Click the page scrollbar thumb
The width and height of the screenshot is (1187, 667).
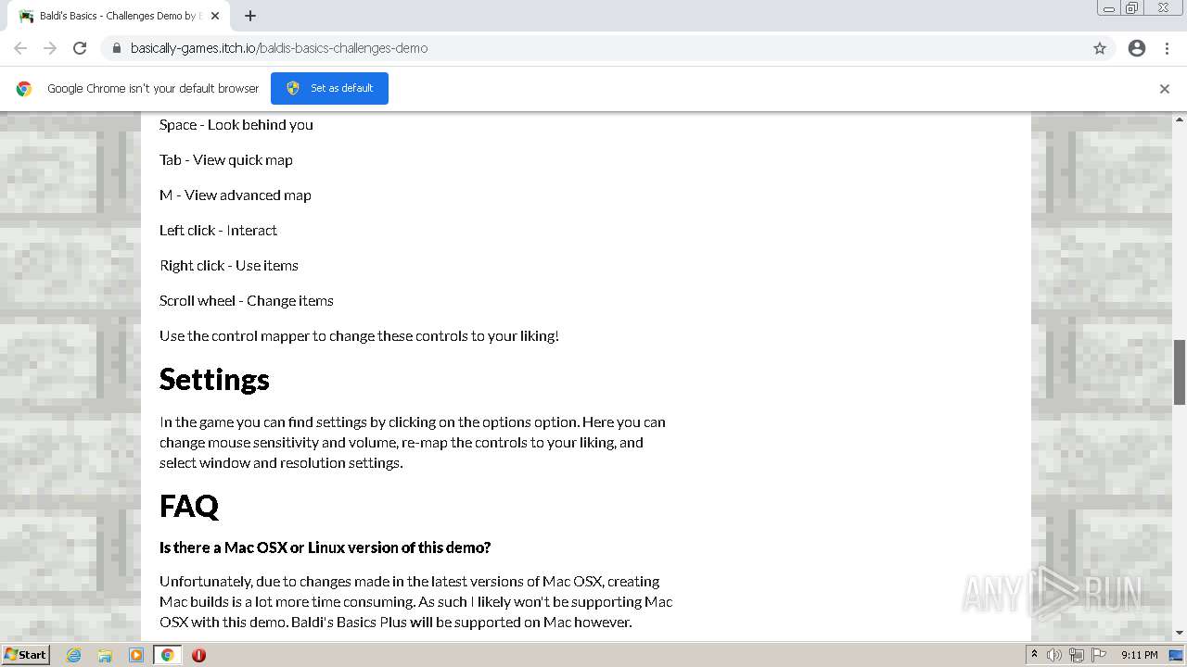(x=1180, y=372)
